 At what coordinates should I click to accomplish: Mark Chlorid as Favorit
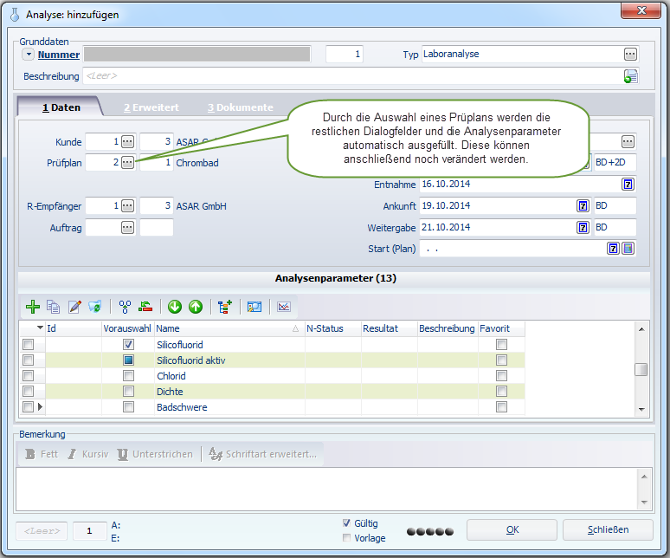coord(502,375)
